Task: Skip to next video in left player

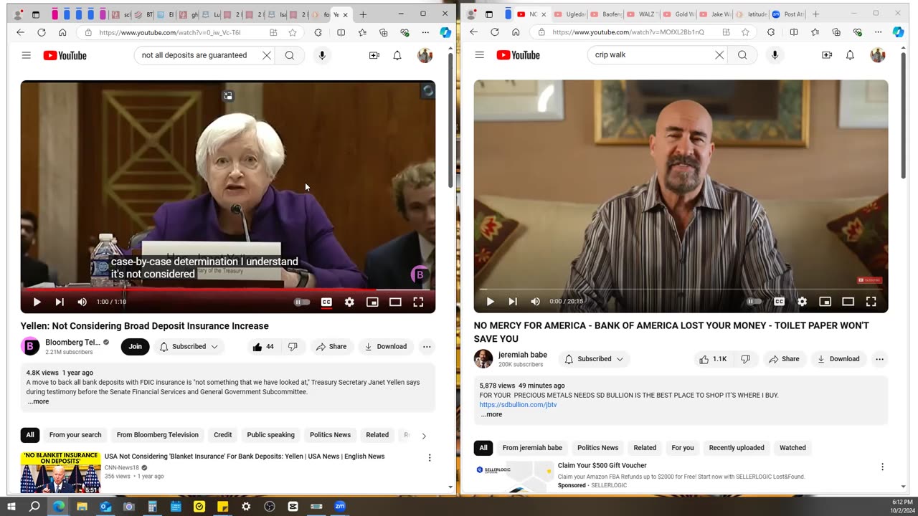Action: (60, 302)
